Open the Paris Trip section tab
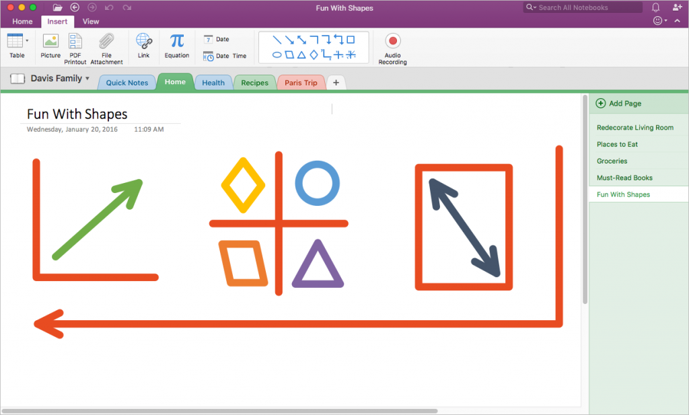The image size is (689, 415). point(301,83)
